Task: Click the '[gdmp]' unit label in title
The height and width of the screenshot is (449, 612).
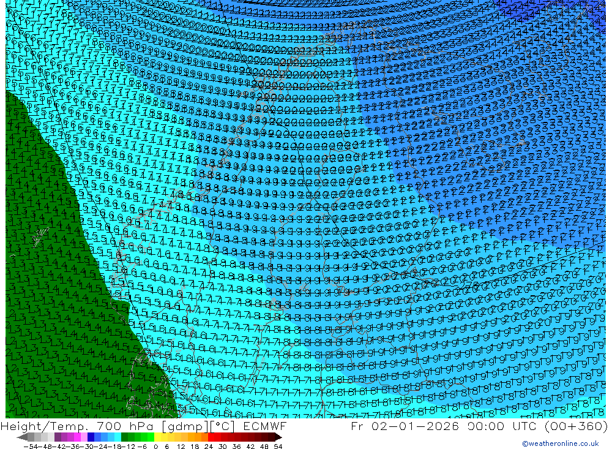Action: click(184, 426)
